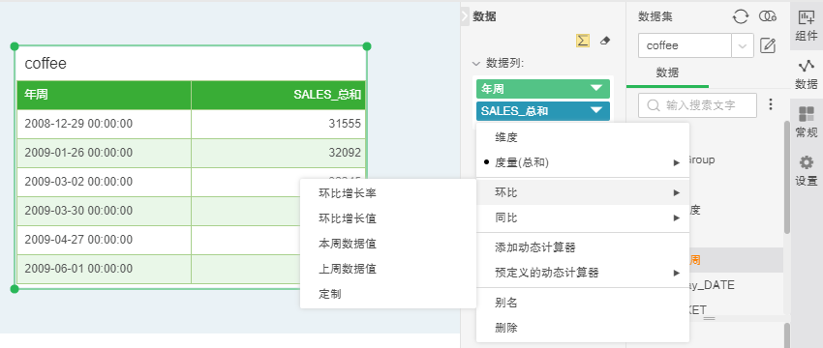Click the three-dot more options icon
Screen dimensions: 823x348
click(771, 104)
